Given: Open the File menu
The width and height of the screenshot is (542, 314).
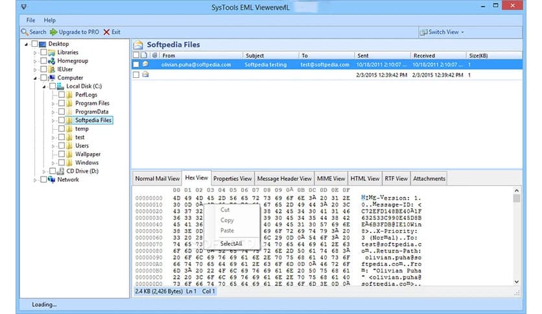Looking at the screenshot, I should 30,20.
